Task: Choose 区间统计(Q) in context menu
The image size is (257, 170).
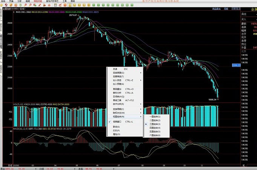Action: (125, 97)
